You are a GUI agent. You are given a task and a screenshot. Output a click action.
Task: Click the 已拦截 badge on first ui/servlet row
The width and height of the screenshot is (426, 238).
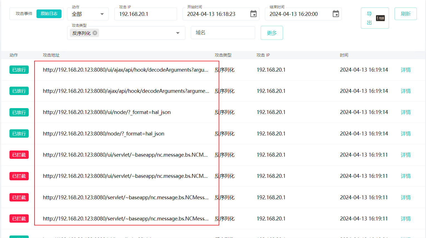pos(19,155)
